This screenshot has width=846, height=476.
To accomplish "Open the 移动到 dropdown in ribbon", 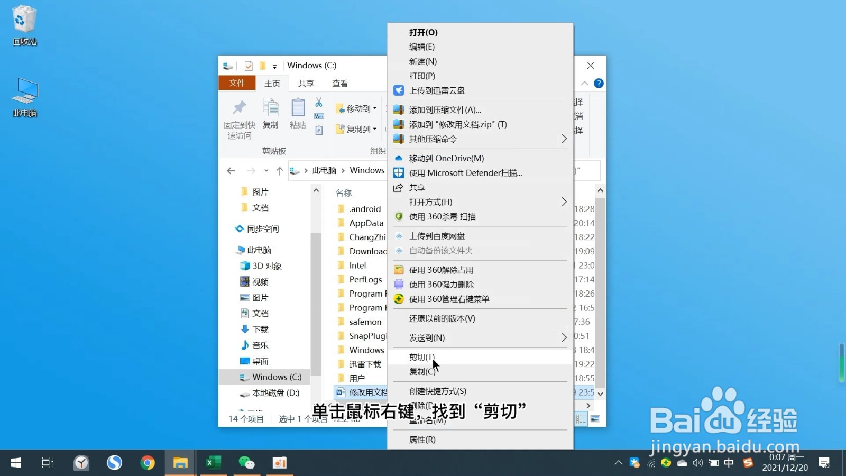I will tap(356, 108).
